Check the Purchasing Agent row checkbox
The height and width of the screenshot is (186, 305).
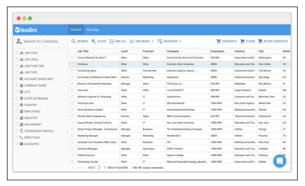pyautogui.click(x=72, y=71)
